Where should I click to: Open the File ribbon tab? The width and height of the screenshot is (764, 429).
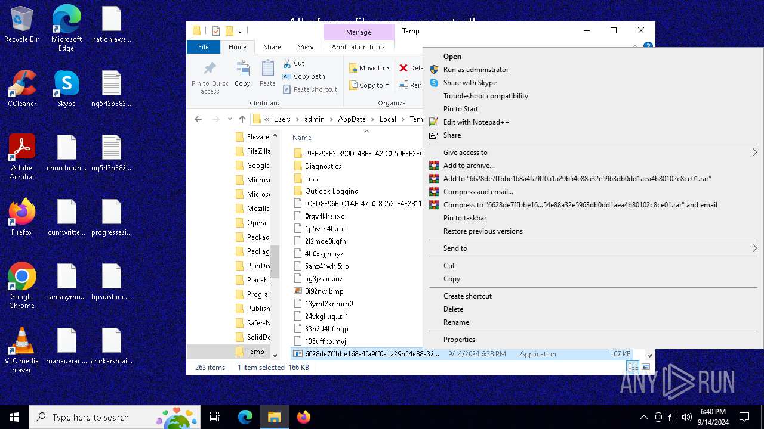pos(204,47)
